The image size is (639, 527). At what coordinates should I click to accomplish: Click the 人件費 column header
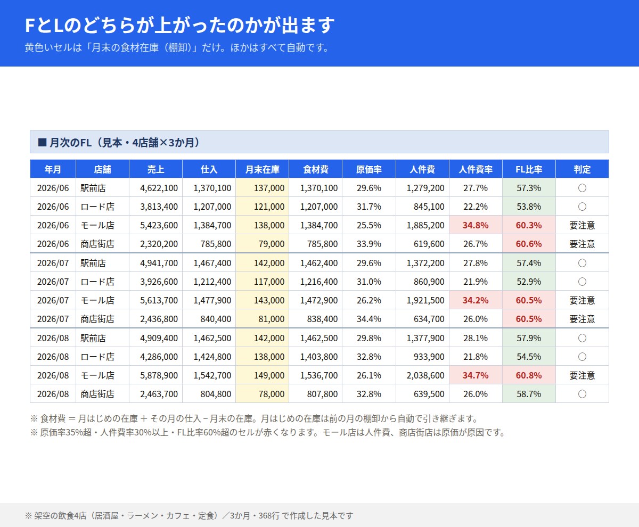(422, 169)
